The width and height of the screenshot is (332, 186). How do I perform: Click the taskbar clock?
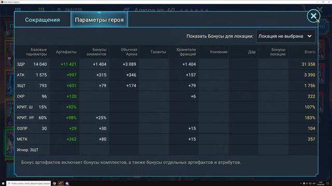(x=321, y=183)
